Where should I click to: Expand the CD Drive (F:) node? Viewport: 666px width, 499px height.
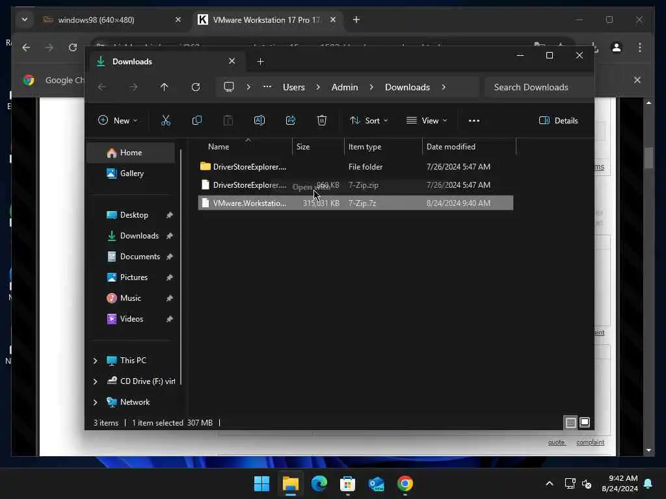[96, 381]
